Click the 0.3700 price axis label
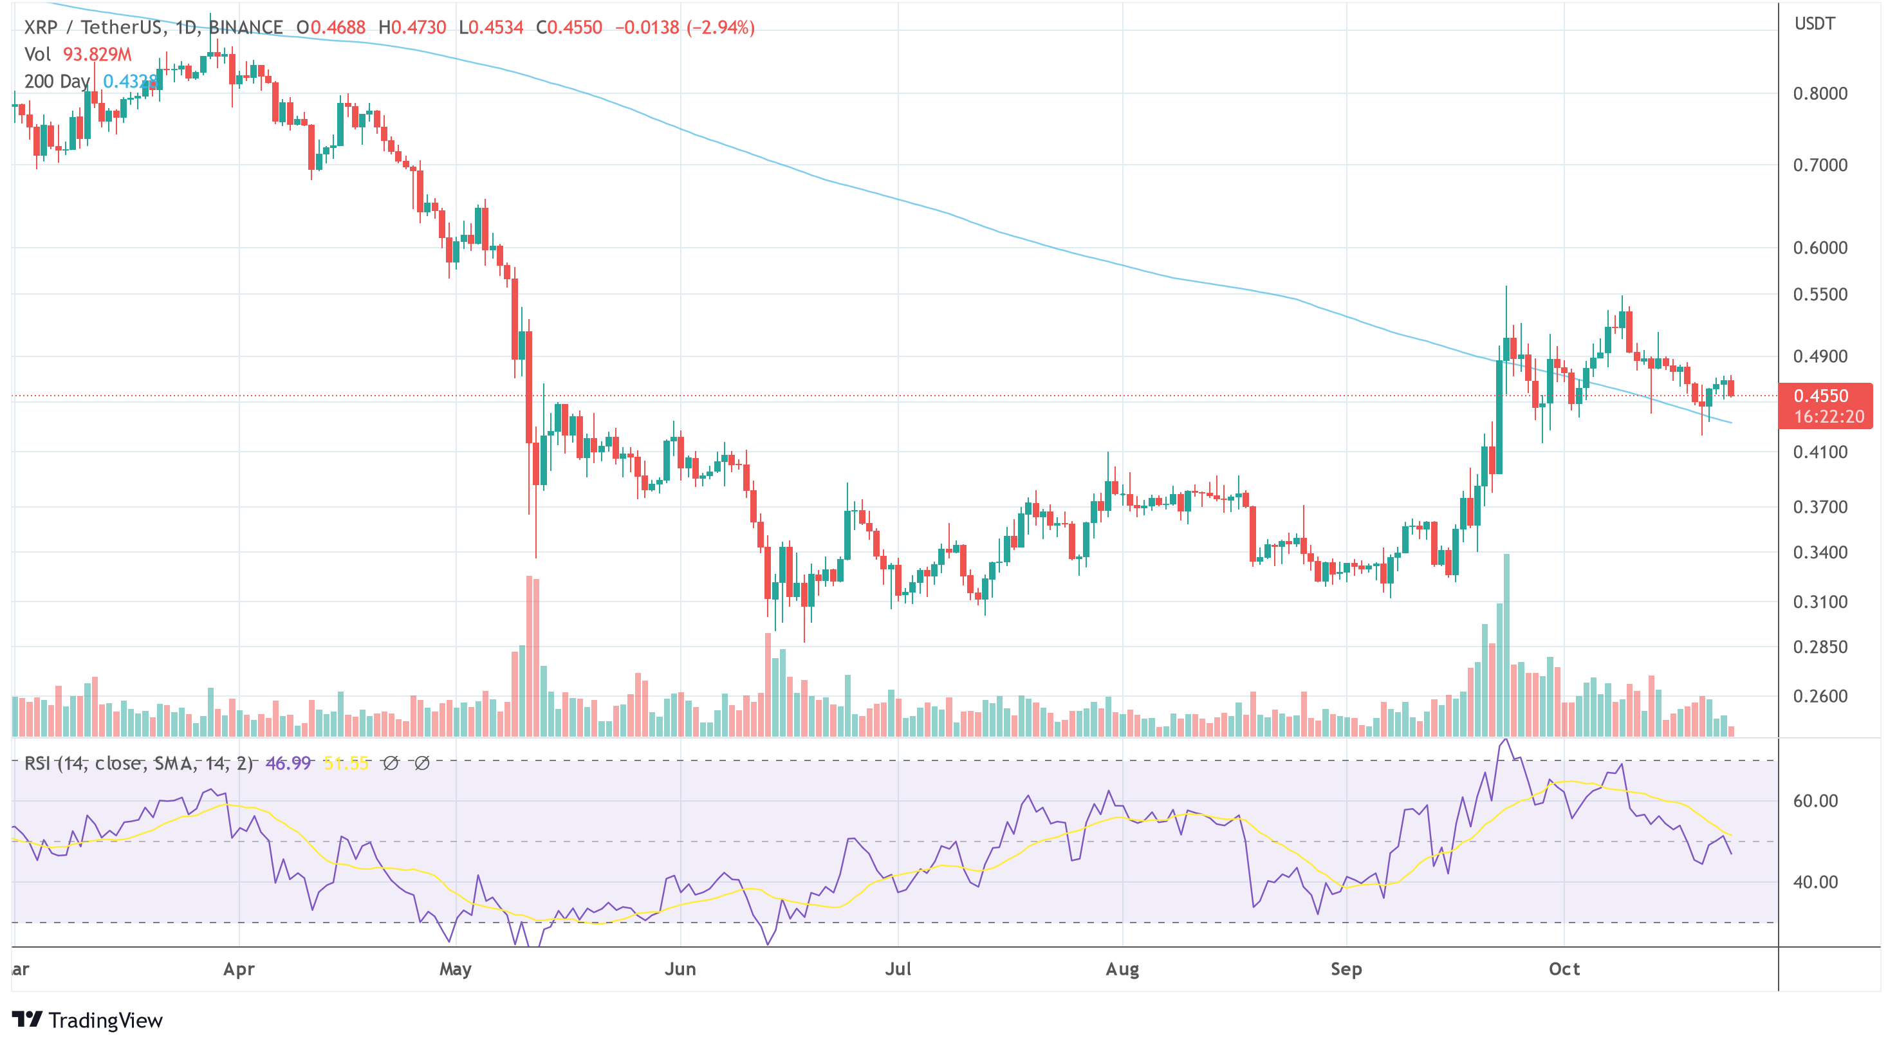This screenshot has height=1048, width=1897. 1820,507
